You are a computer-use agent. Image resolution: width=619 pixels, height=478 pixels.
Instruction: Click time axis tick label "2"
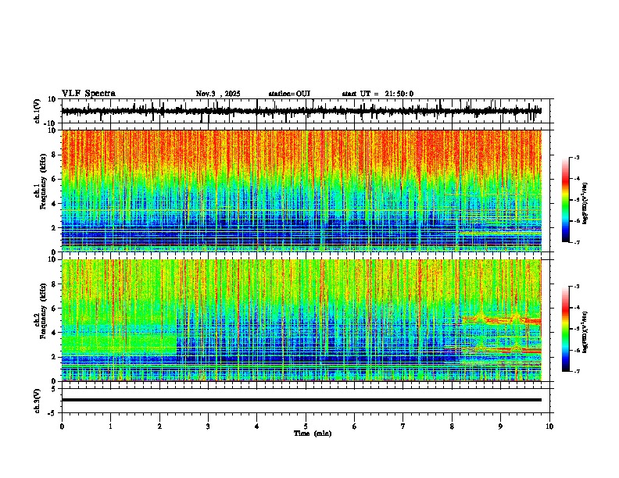click(x=159, y=426)
